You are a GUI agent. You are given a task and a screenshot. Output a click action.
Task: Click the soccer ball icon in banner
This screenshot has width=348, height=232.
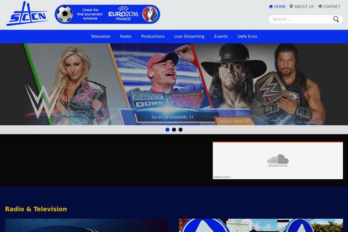(64, 14)
